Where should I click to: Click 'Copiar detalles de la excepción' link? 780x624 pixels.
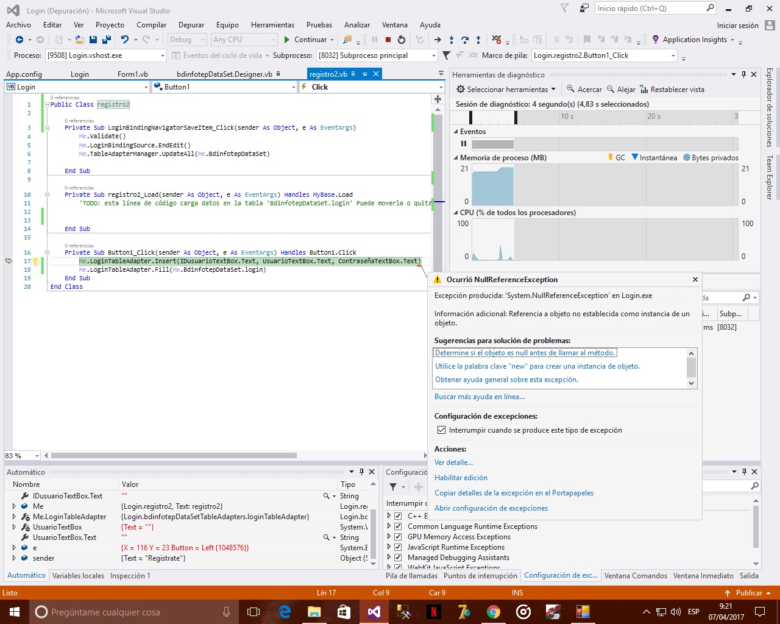tap(514, 493)
